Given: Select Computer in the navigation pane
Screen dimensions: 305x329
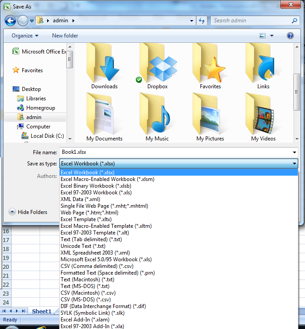Looking at the screenshot, I should click(33, 127).
